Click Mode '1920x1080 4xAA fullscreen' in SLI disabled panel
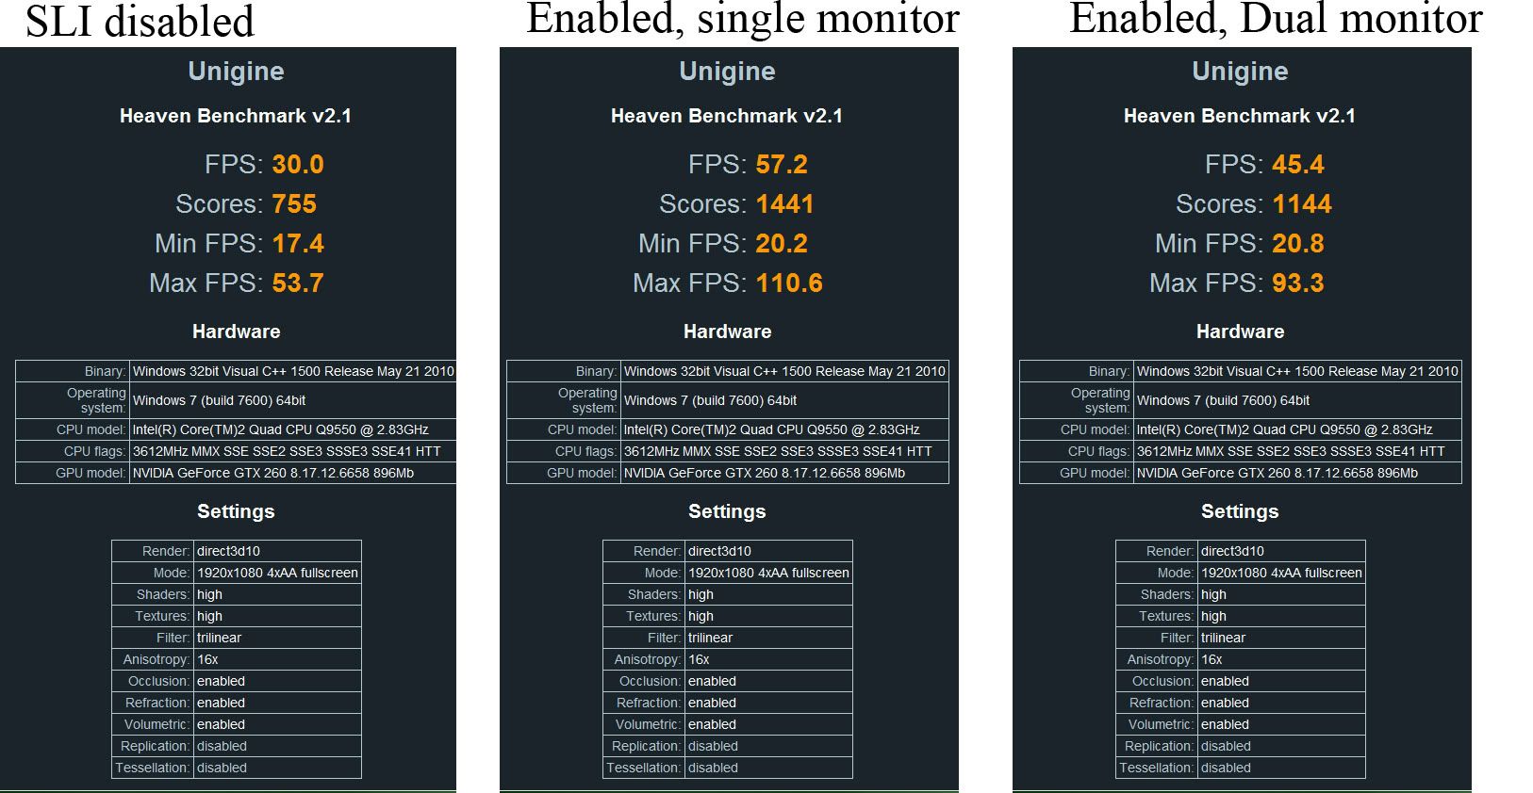The height and width of the screenshot is (793, 1533). click(277, 573)
